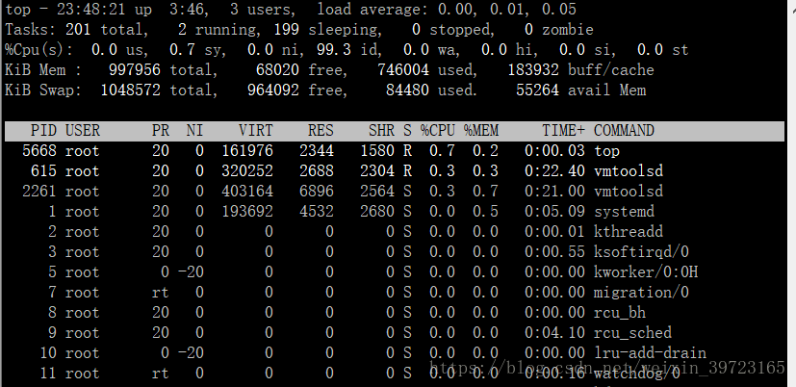Select PID 615 process row
This screenshot has width=796, height=387.
(x=394, y=171)
